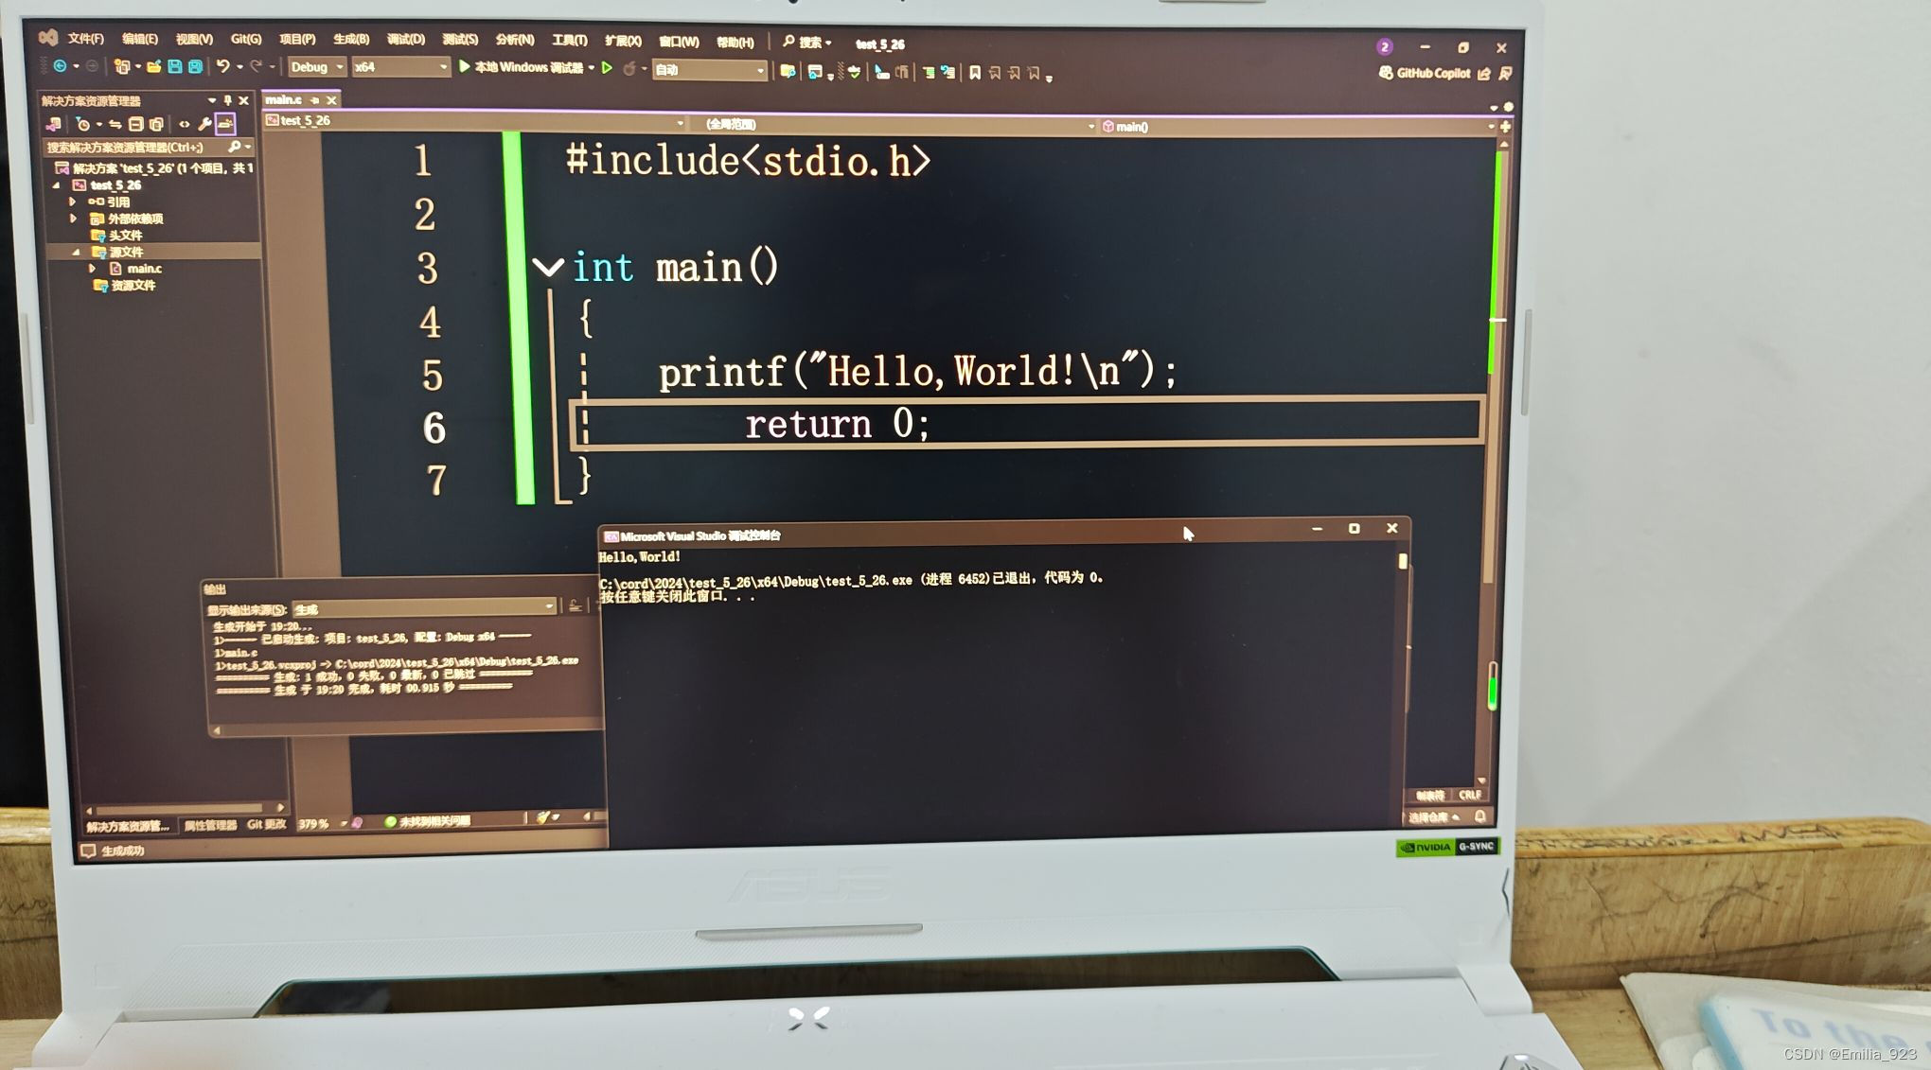This screenshot has height=1070, width=1931.
Task: Click the New Project icon
Action: click(122, 67)
